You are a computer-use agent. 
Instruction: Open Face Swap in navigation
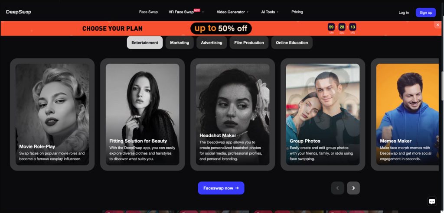point(148,12)
